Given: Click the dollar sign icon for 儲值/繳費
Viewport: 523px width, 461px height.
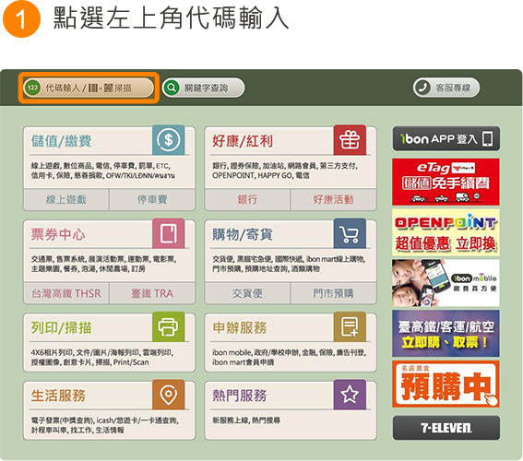Looking at the screenshot, I should coord(169,139).
